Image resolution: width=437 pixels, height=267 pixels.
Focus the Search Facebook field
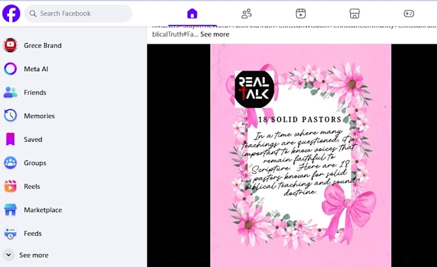pos(78,13)
